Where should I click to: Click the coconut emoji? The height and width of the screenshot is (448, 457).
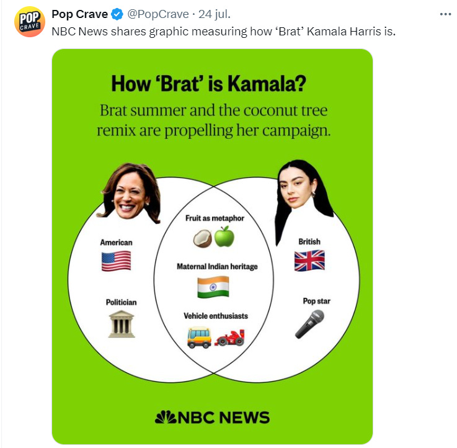tap(203, 238)
